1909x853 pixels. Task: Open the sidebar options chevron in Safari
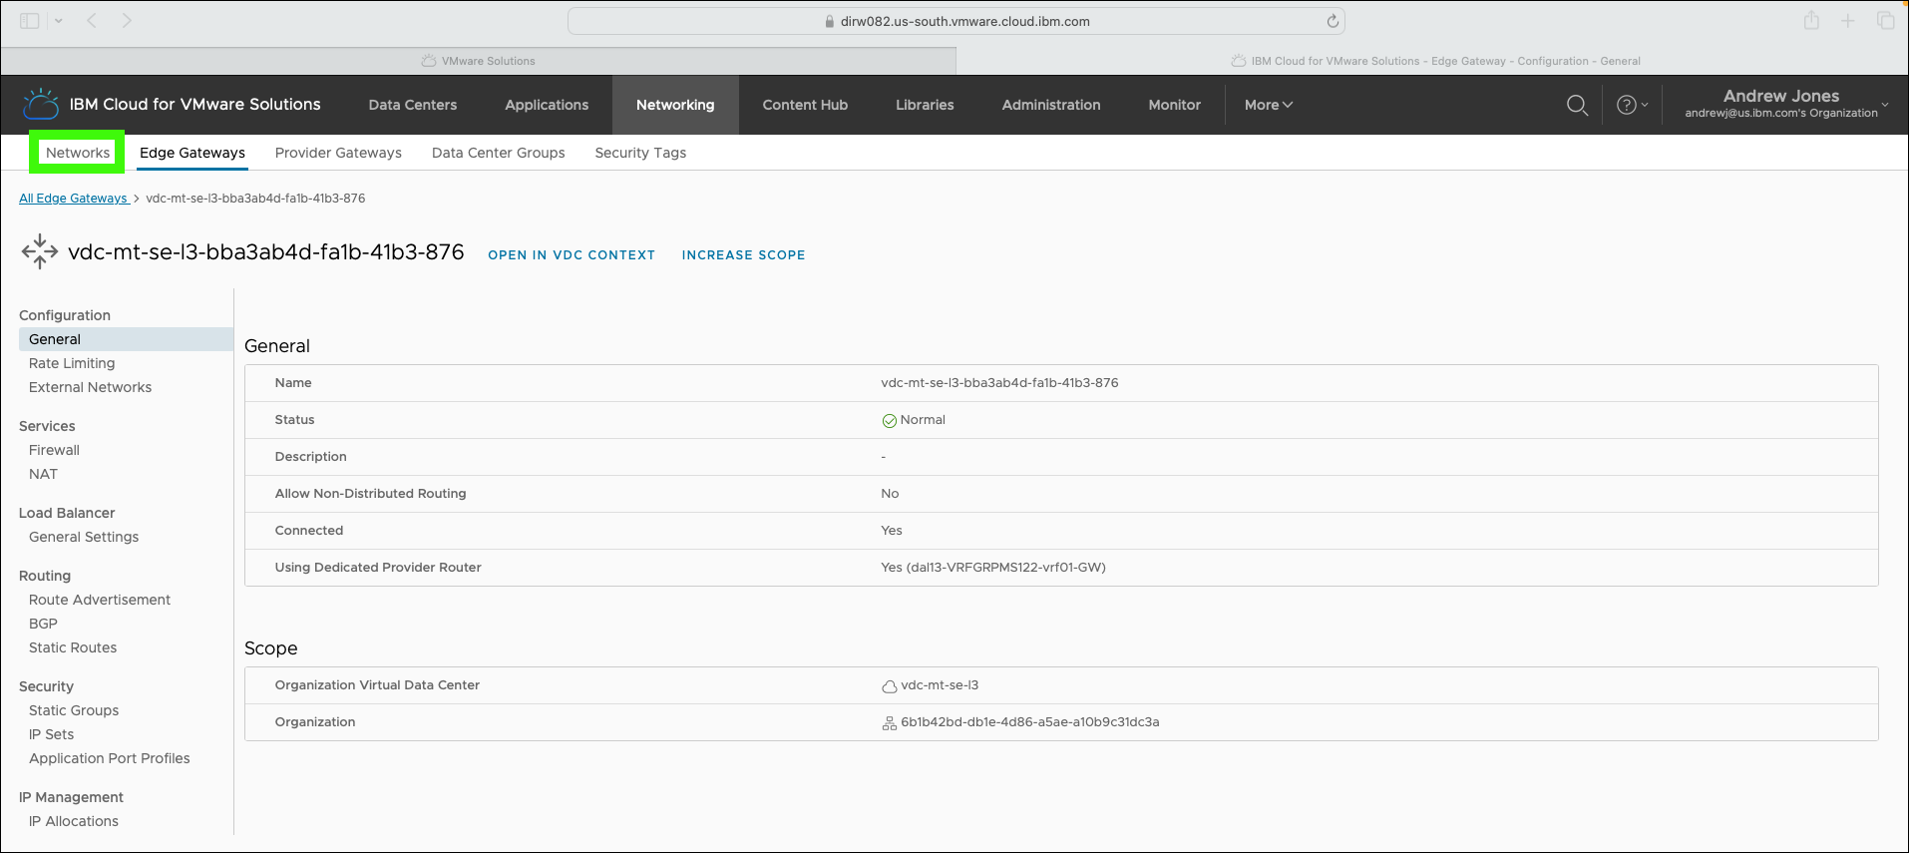(59, 20)
